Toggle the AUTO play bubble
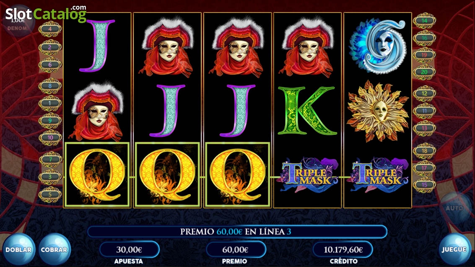475x267 pixels. [x=454, y=208]
